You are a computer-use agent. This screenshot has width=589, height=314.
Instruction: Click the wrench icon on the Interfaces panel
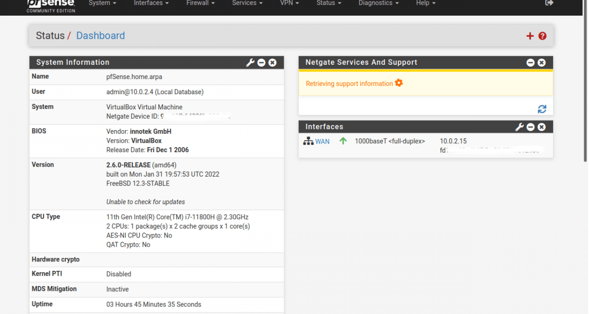[520, 127]
